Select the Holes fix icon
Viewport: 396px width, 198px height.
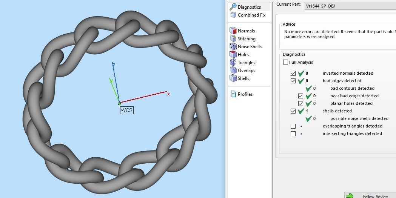tap(233, 54)
